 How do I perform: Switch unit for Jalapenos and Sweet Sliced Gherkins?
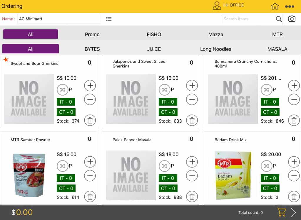165,90
